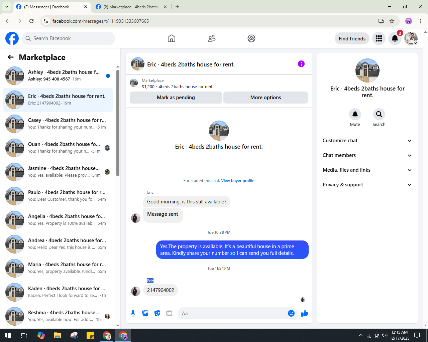
Task: Switch to Marketplace 4beds browser tab
Action: click(131, 7)
